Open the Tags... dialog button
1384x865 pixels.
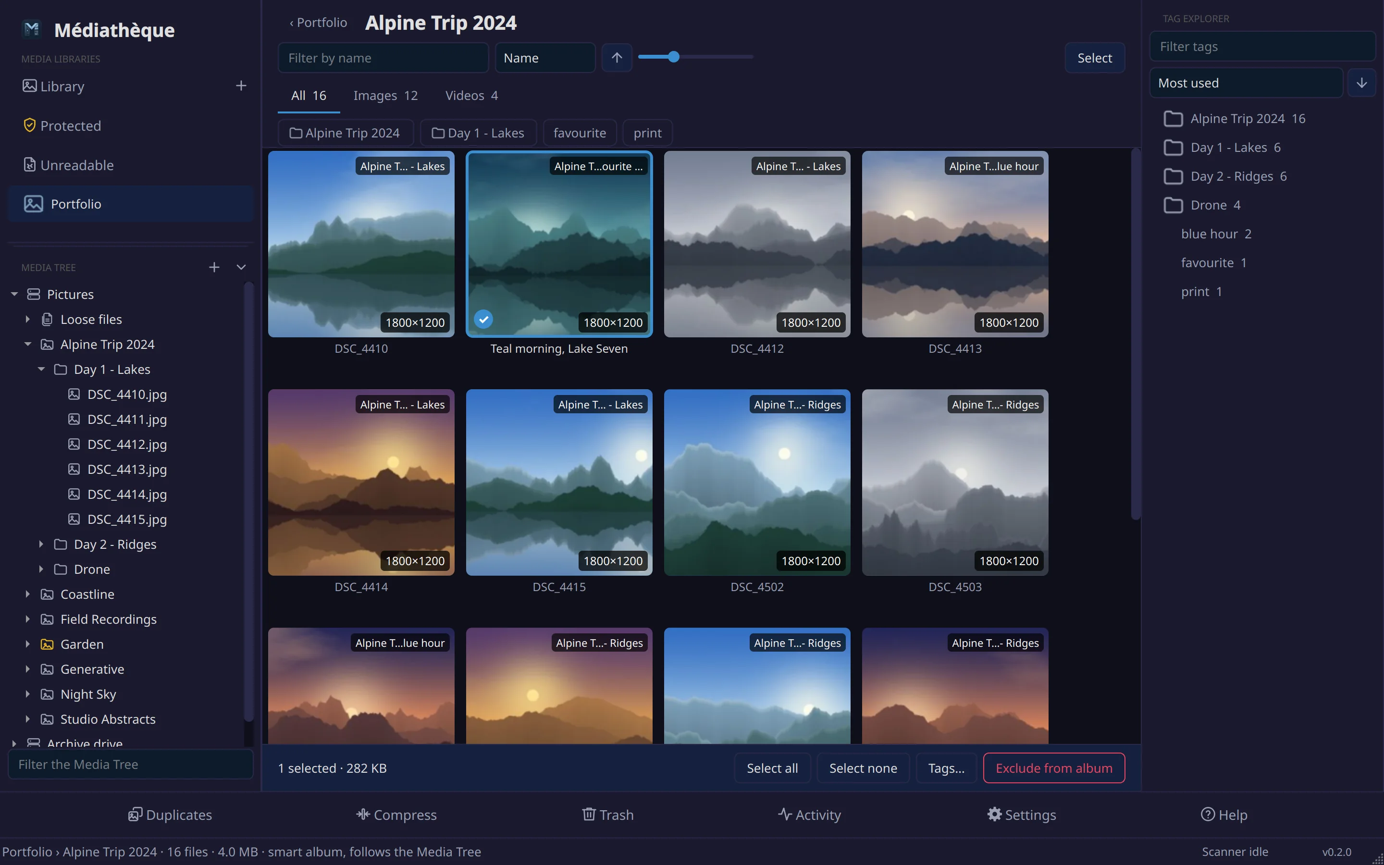click(x=946, y=768)
